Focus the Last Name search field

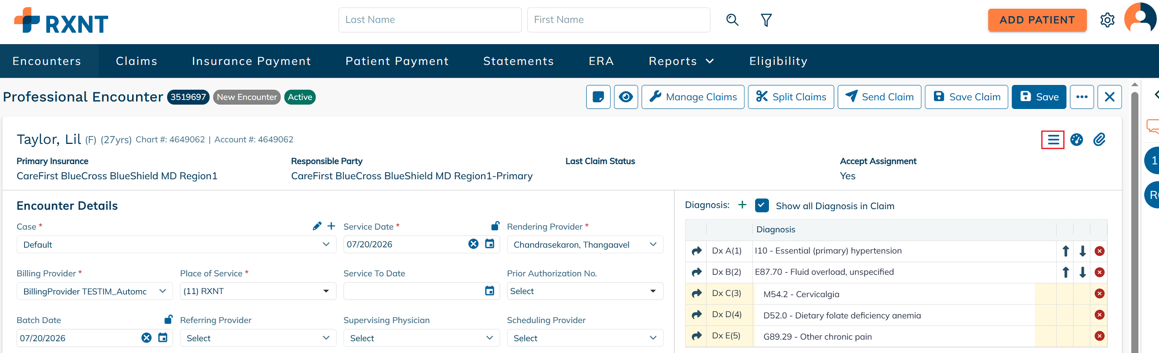tap(430, 20)
